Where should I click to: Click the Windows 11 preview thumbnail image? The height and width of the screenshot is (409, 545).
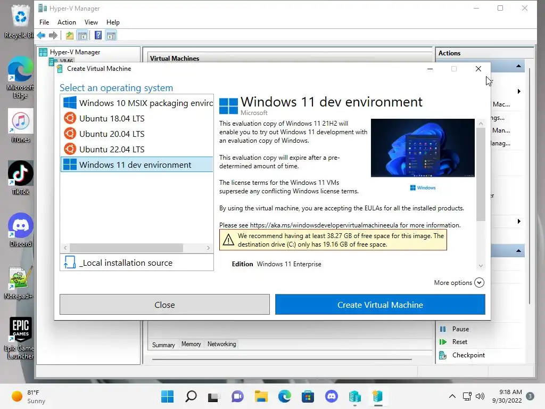423,148
